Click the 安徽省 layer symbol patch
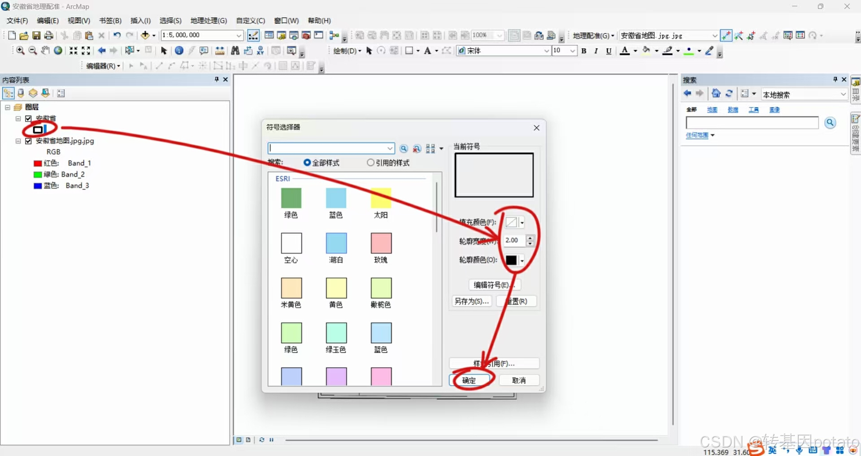The width and height of the screenshot is (861, 456). 38,130
